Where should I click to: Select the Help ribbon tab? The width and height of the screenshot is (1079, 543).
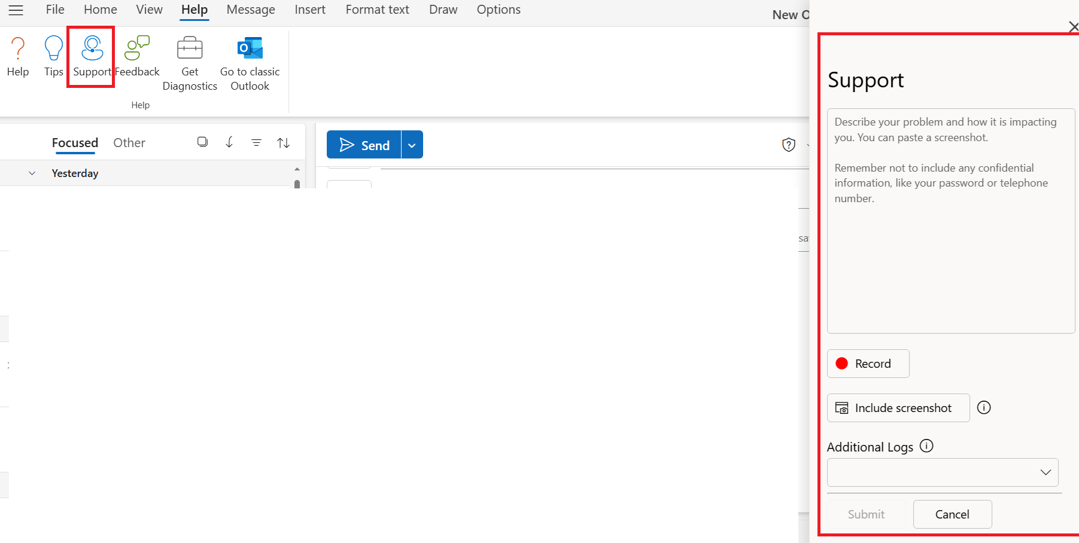click(x=194, y=10)
